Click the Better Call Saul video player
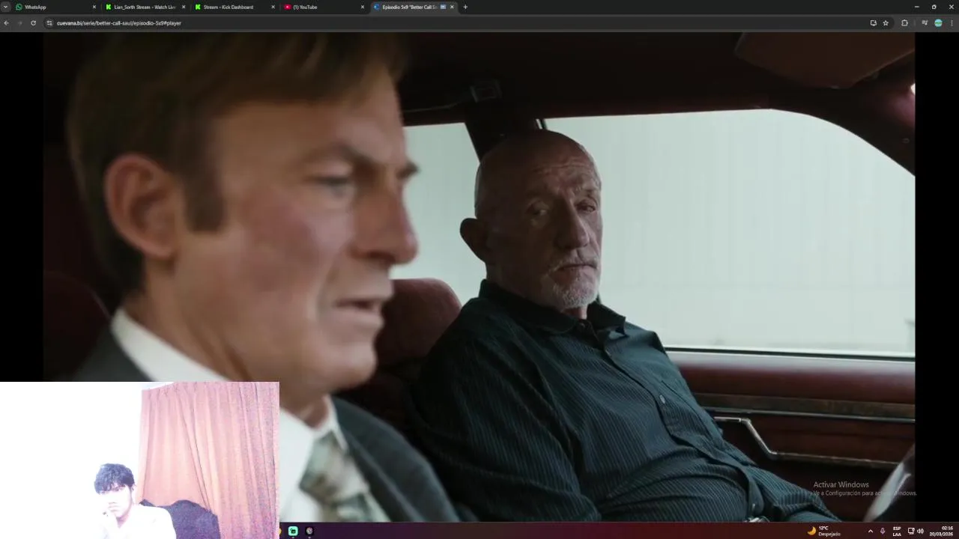This screenshot has width=959, height=539. 478,277
